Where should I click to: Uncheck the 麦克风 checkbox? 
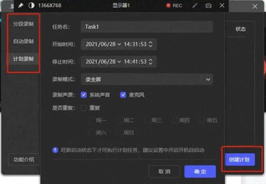coord(123,95)
